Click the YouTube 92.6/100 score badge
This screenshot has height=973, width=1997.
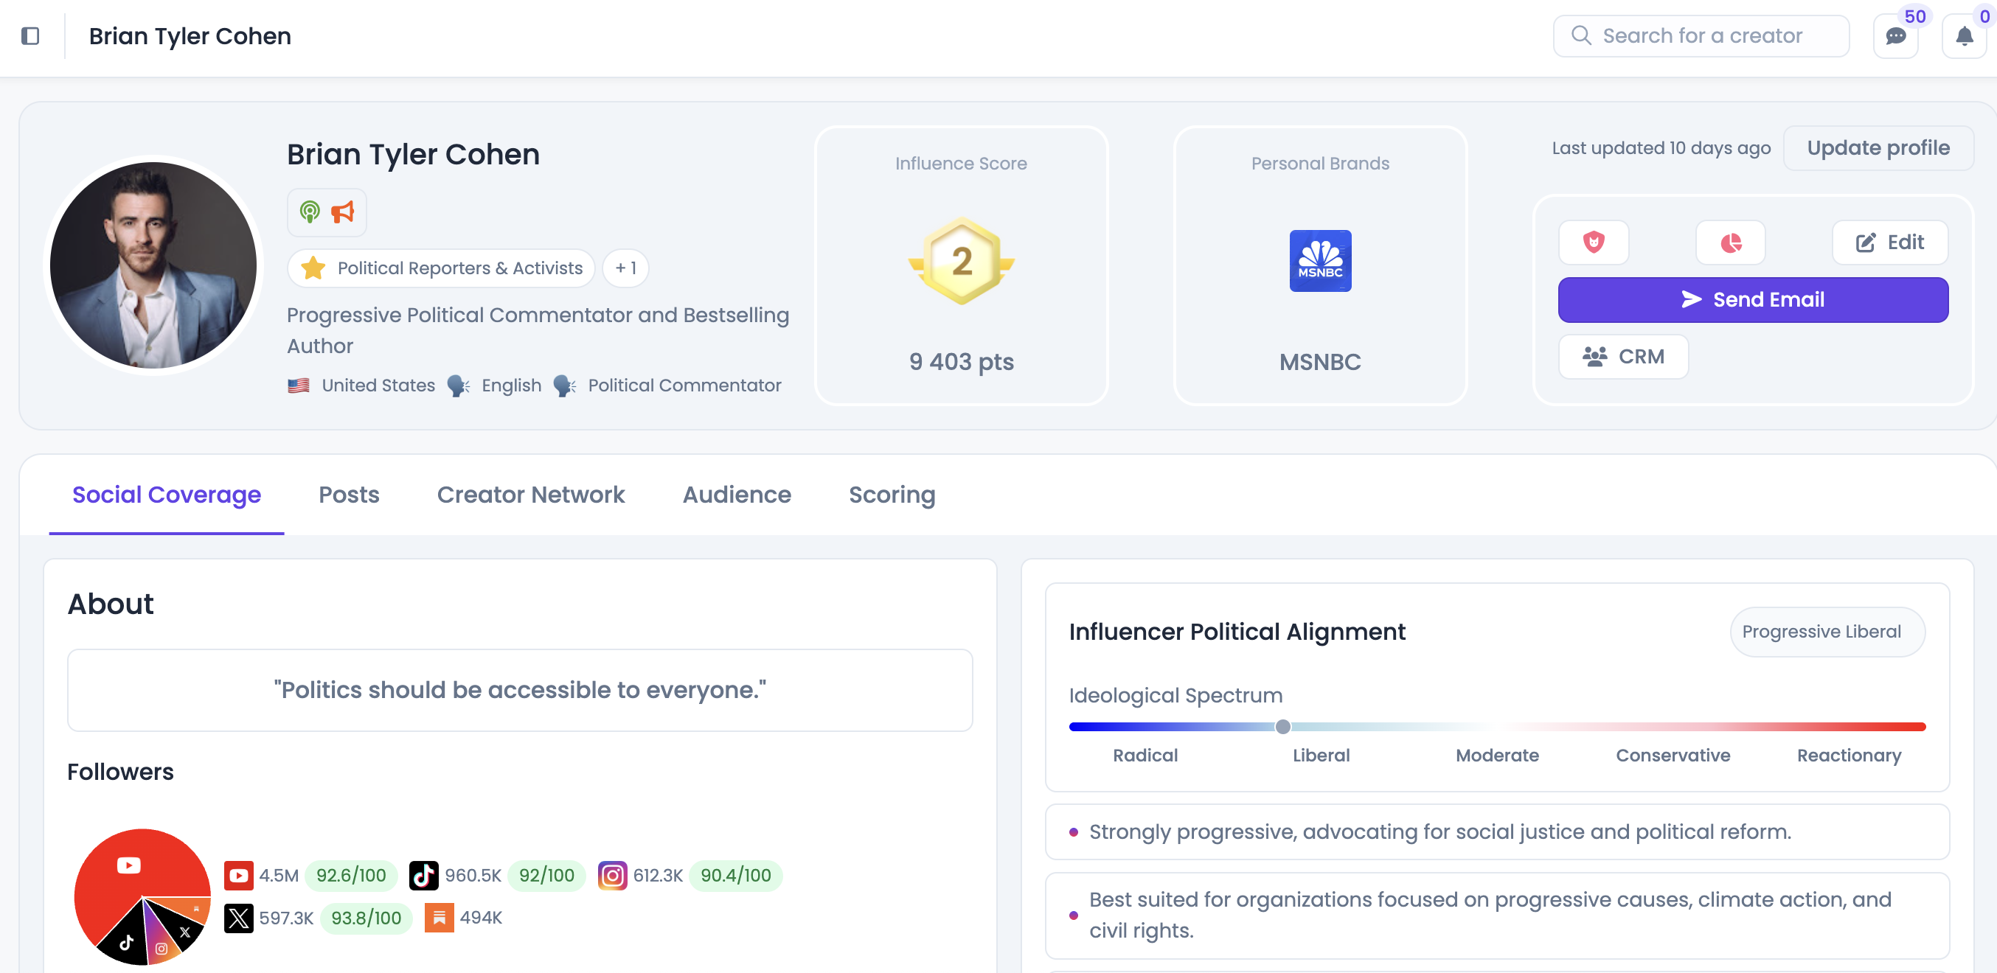351,876
